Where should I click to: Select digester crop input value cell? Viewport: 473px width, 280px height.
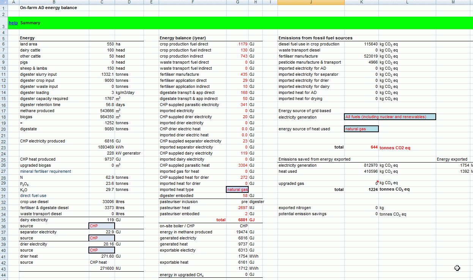(x=102, y=80)
